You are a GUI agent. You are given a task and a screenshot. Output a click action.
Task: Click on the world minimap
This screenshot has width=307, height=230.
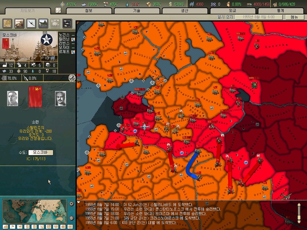tap(35, 211)
